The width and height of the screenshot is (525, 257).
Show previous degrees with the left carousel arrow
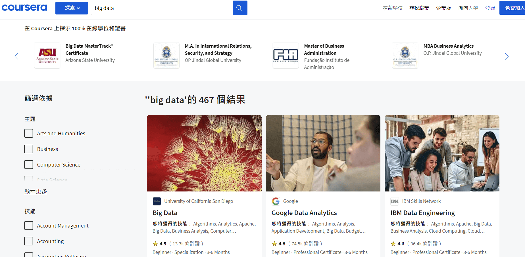pyautogui.click(x=16, y=56)
